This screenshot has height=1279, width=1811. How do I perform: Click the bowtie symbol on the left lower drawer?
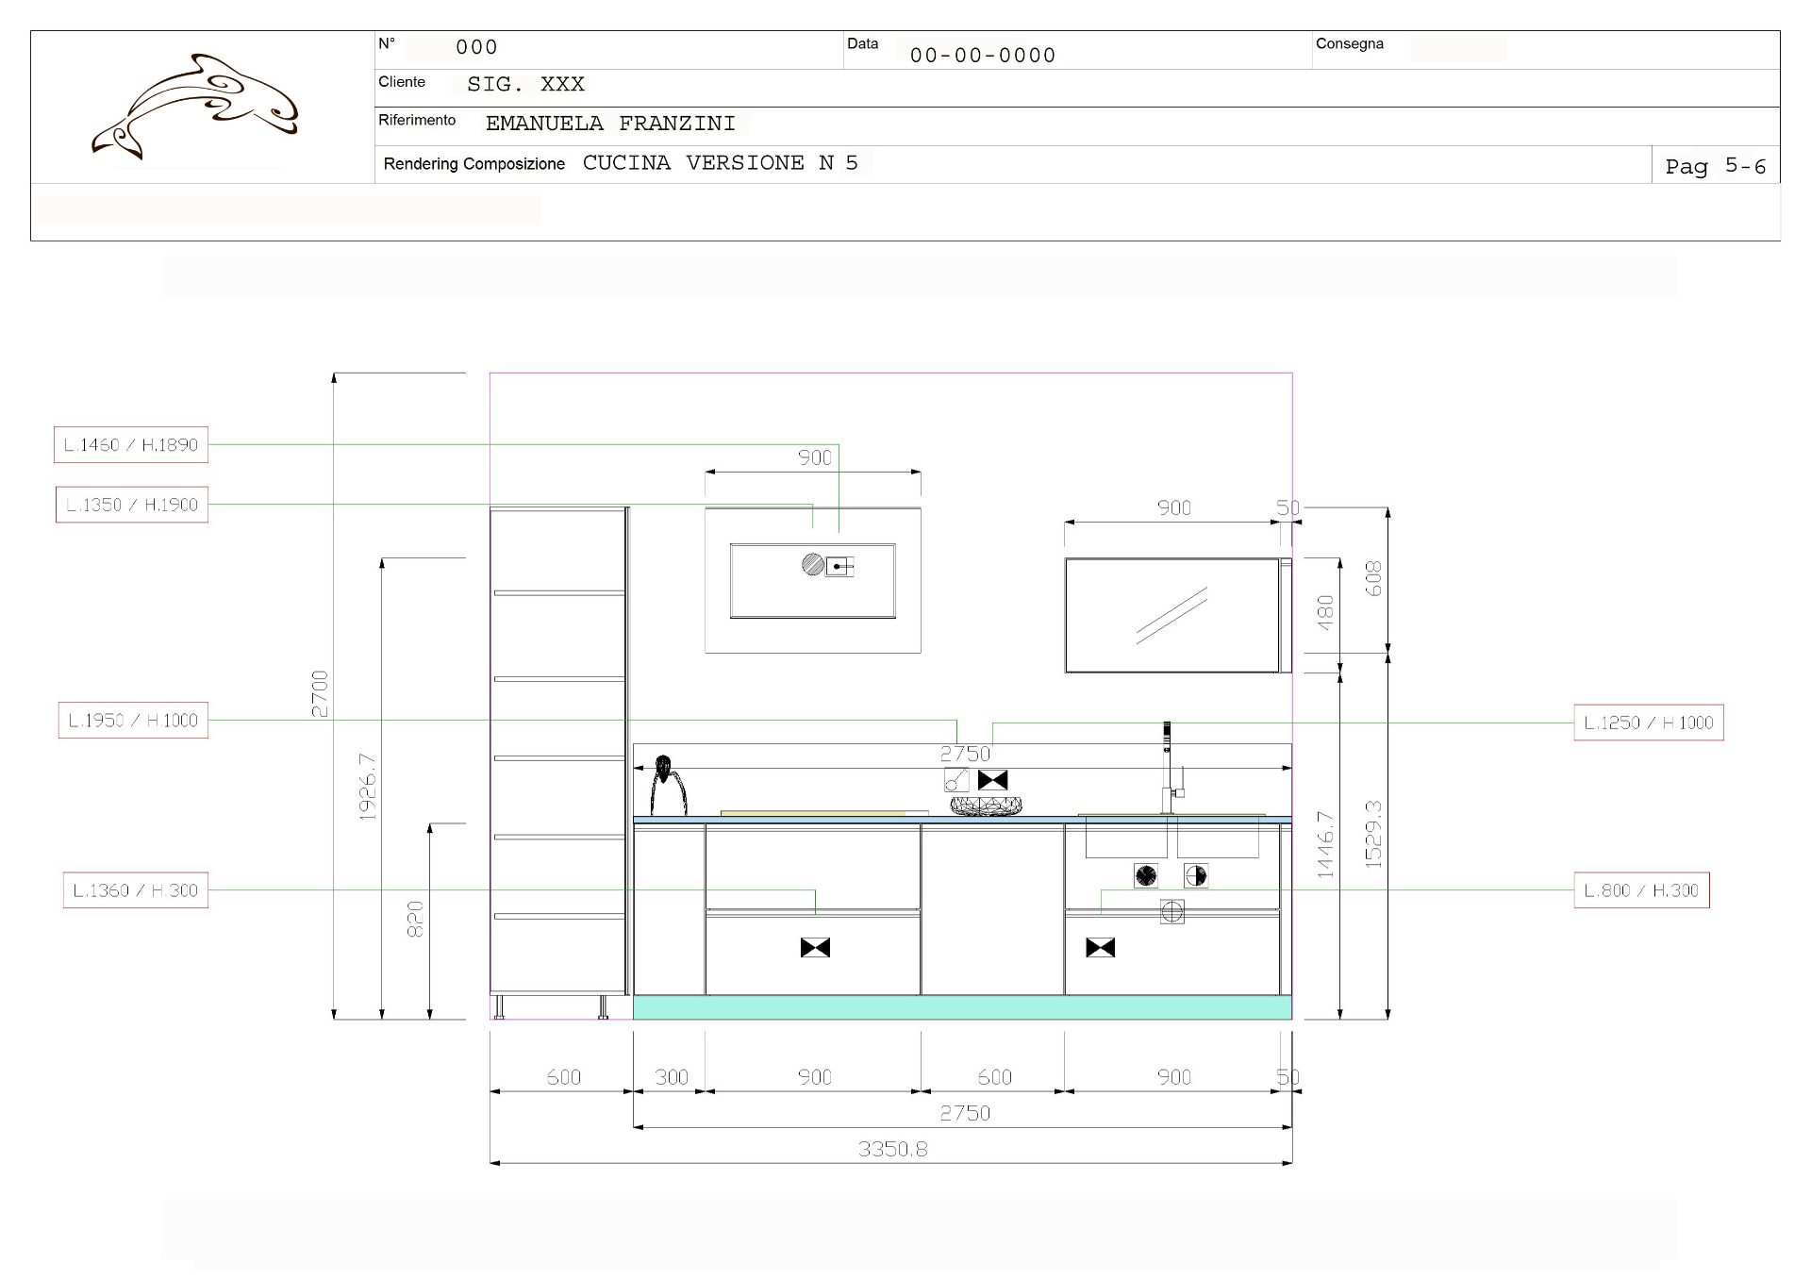pos(815,947)
